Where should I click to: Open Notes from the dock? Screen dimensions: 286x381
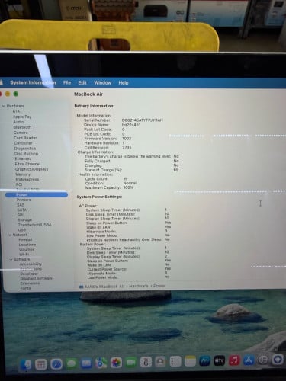[190, 361]
